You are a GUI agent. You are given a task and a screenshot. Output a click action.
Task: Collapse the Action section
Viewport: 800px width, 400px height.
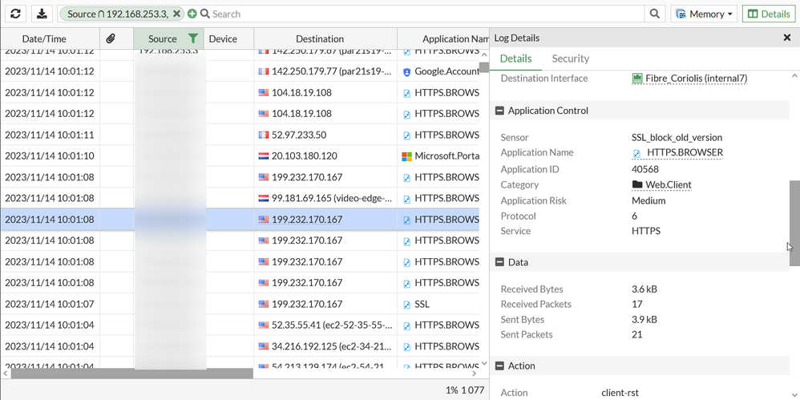coord(499,366)
